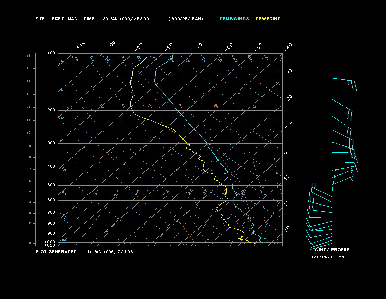The image size is (386, 299).
Task: Click the 300 pressure level label
Action: (51, 143)
